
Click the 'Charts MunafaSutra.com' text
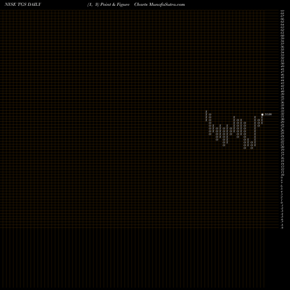159,5
